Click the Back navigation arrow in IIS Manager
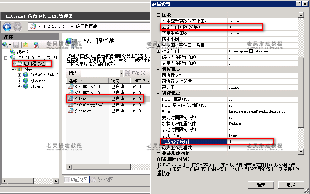Screen dimensions: 310x194 [x=7, y=27]
